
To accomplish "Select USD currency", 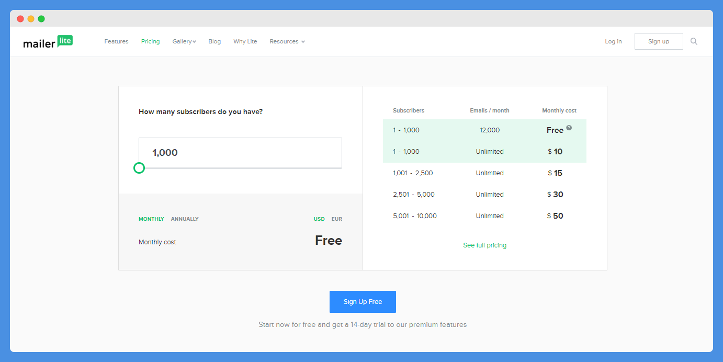I will click(x=319, y=219).
